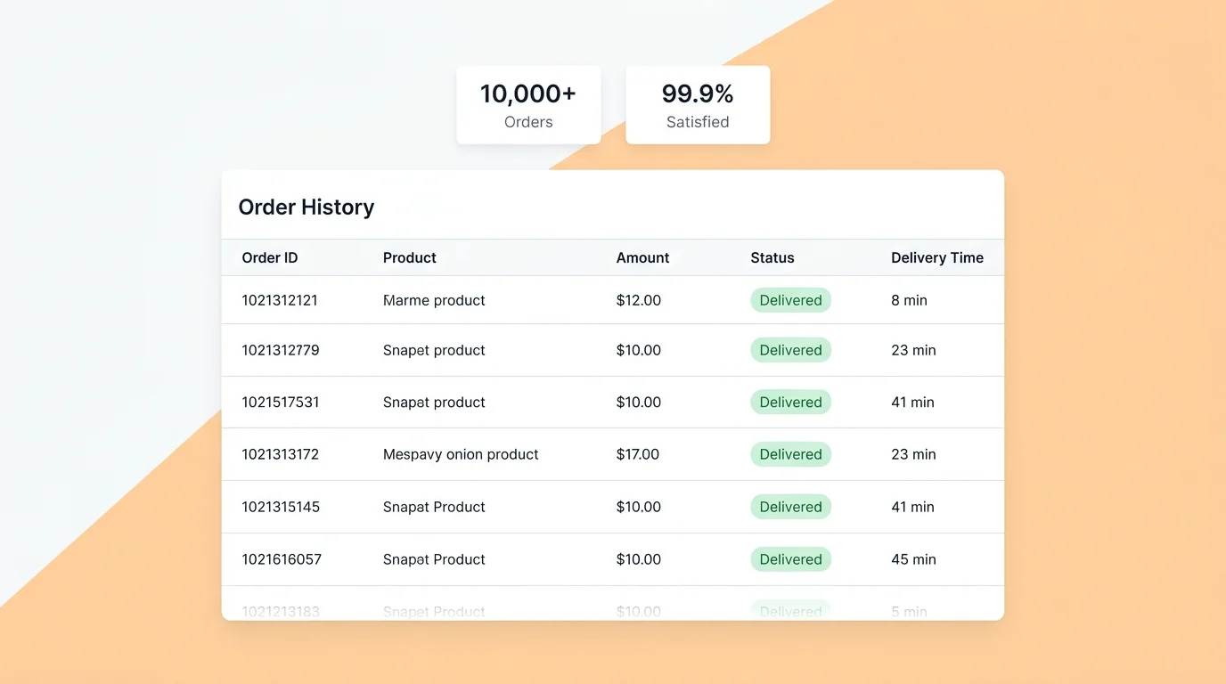Screen dimensions: 1226x684
Task: Click Delivered badge for order 1021313172
Action: [790, 454]
